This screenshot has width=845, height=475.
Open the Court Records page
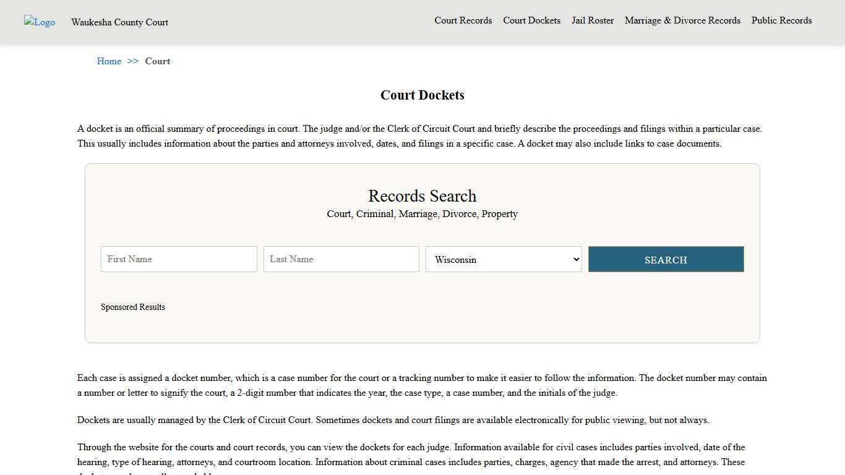[x=463, y=20]
